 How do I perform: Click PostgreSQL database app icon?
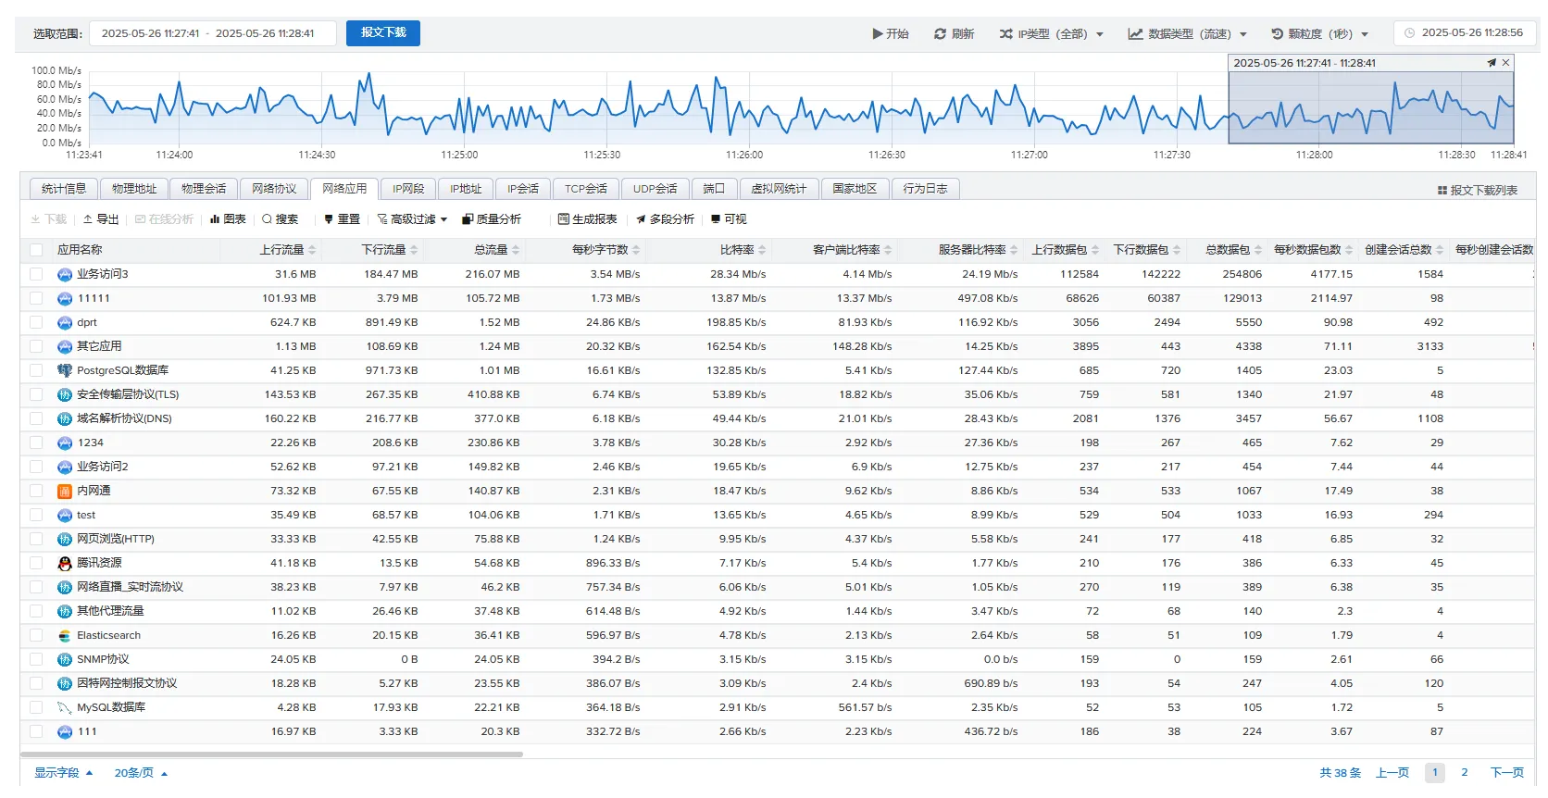[65, 370]
